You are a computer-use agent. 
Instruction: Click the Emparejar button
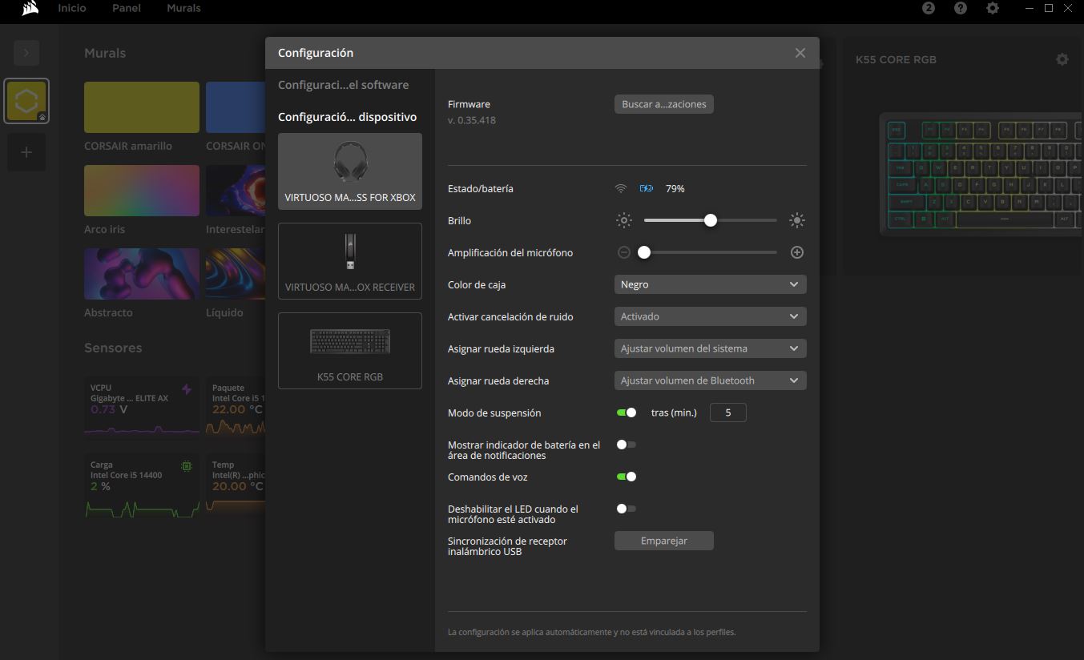[x=664, y=541]
